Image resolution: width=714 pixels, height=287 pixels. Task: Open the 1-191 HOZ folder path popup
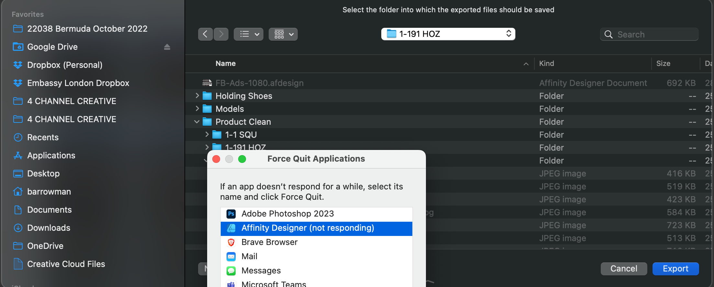[448, 34]
